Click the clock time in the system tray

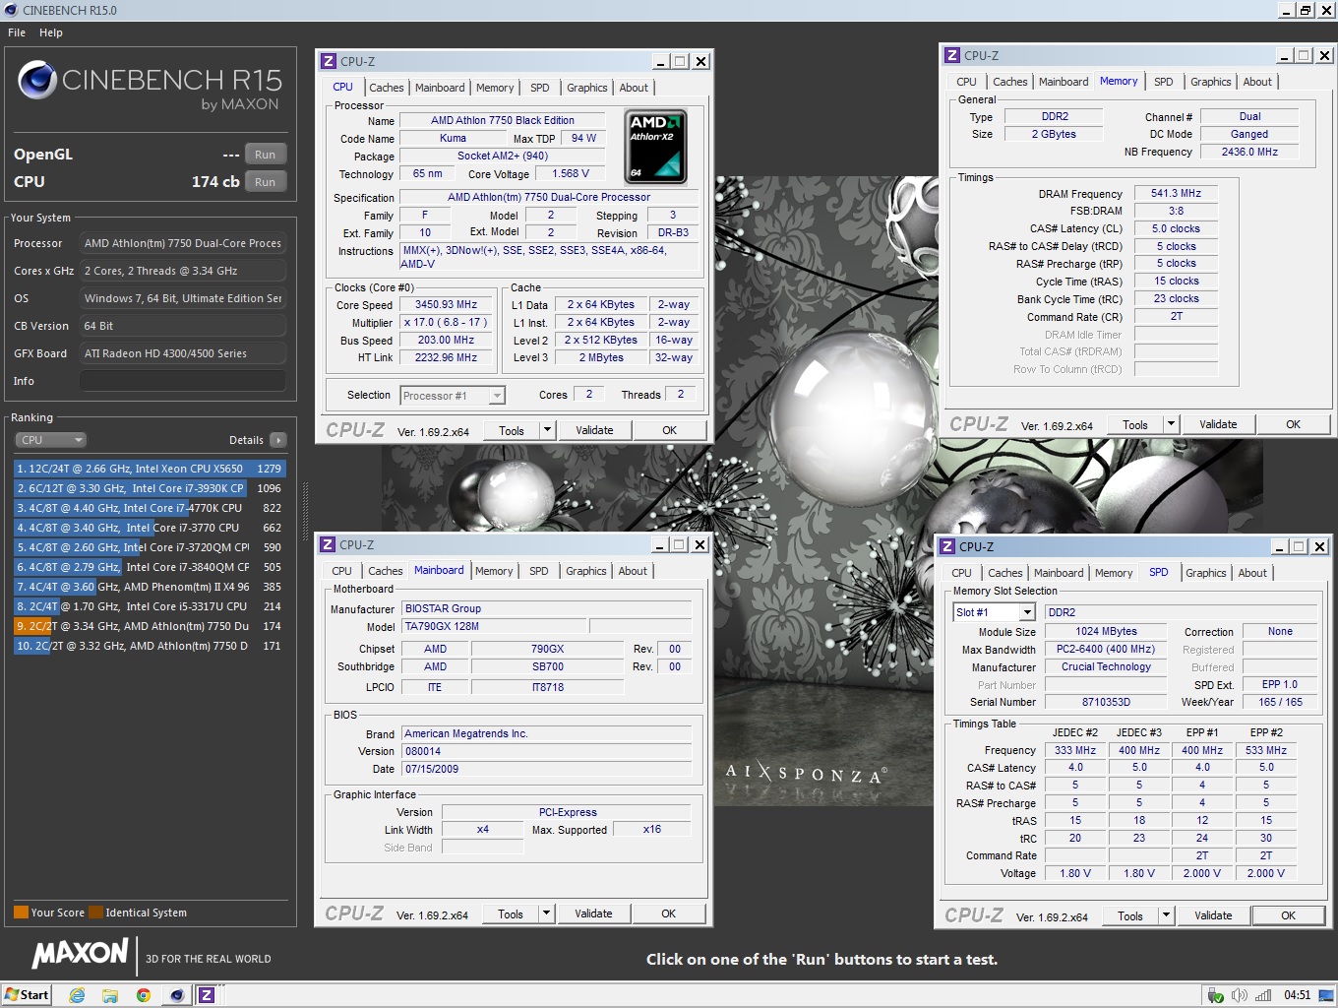tap(1297, 995)
